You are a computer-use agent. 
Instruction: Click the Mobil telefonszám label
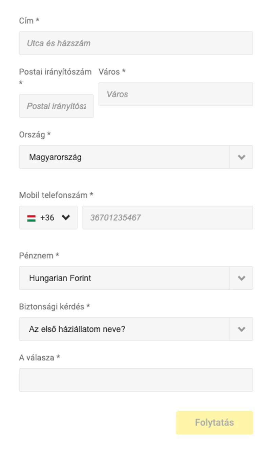pyautogui.click(x=54, y=195)
